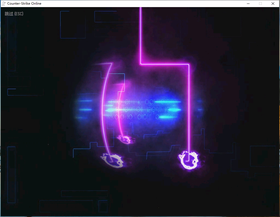Open the Counter-Strike Online title bar icon
Image resolution: width=280 pixels, height=217 pixels.
4,3
